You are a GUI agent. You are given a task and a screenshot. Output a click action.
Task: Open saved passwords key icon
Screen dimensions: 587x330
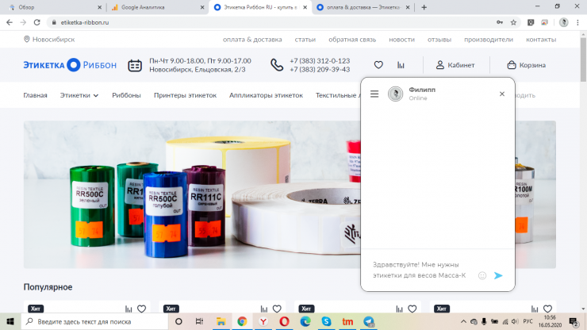tap(500, 22)
